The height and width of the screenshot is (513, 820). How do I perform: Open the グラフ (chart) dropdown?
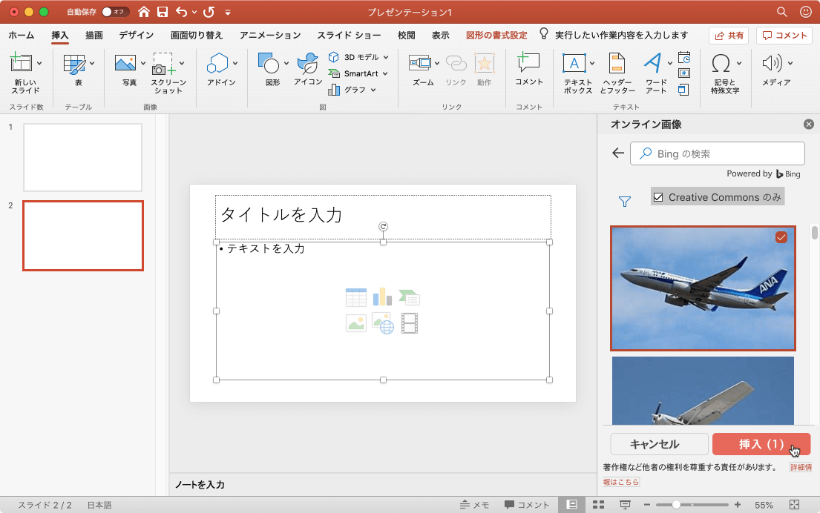[373, 90]
